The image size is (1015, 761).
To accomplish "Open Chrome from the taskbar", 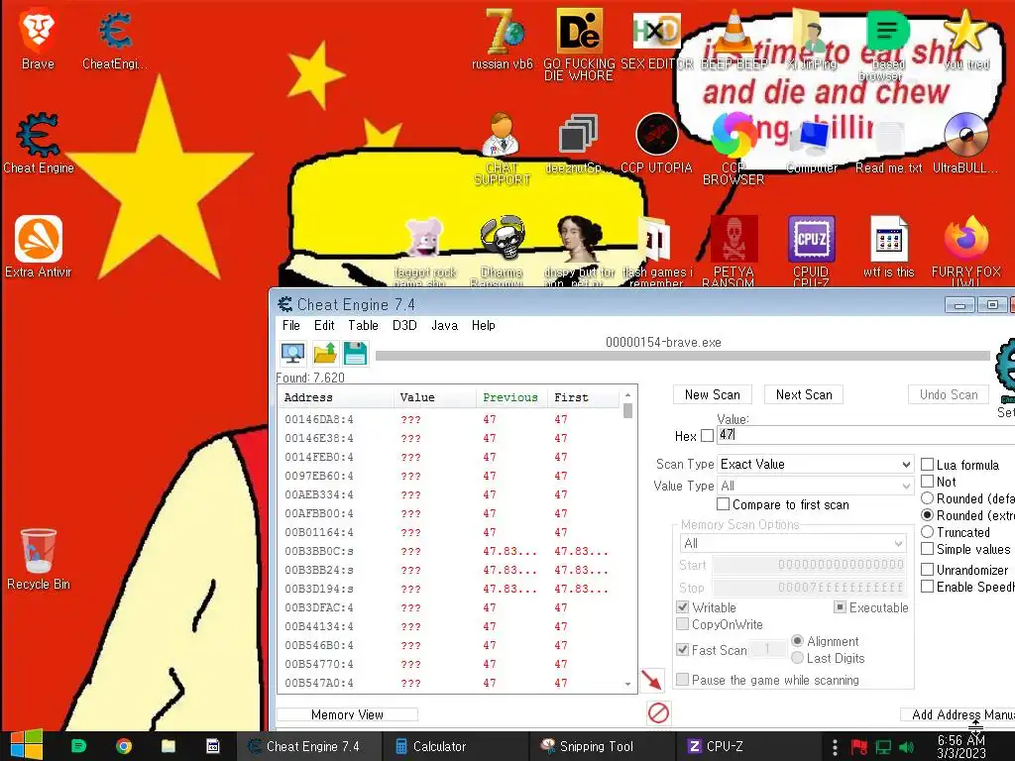I will pos(123,746).
